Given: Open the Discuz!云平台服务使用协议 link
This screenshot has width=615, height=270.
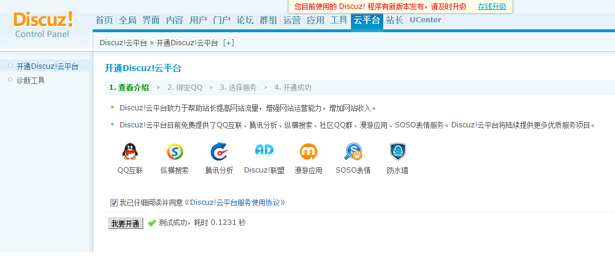Looking at the screenshot, I should pyautogui.click(x=235, y=203).
